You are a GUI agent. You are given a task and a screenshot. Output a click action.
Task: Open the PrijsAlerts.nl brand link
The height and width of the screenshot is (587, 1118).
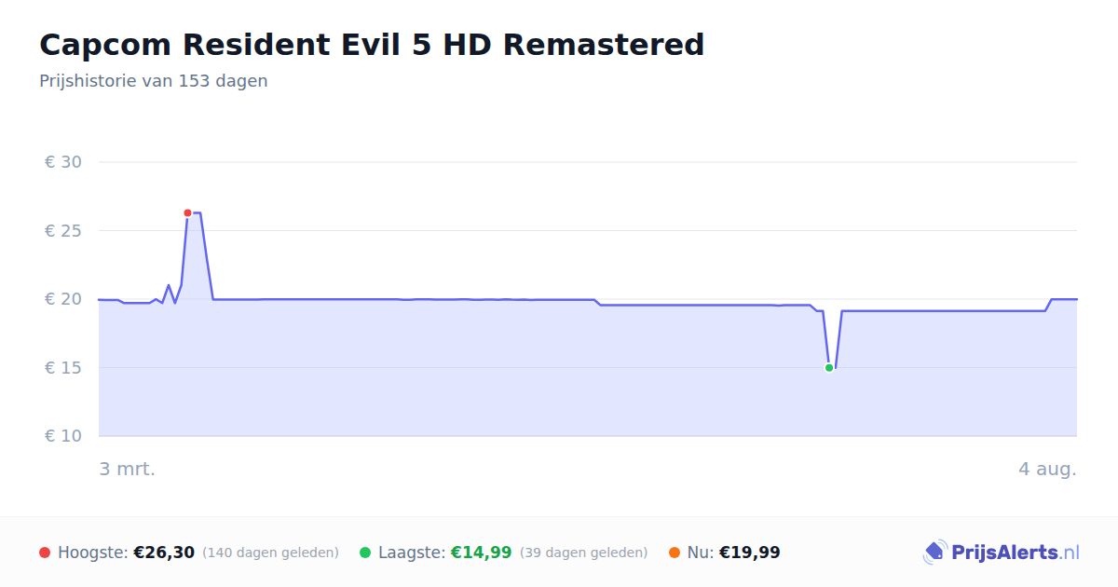(1002, 553)
